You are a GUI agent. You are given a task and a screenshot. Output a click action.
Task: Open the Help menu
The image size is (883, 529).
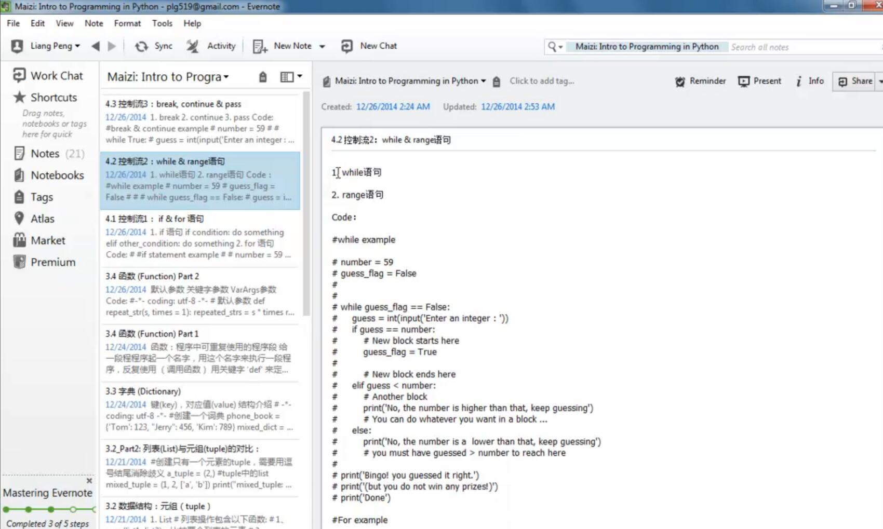coord(192,23)
